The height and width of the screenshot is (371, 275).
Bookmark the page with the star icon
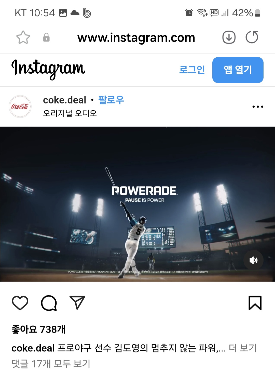[23, 37]
